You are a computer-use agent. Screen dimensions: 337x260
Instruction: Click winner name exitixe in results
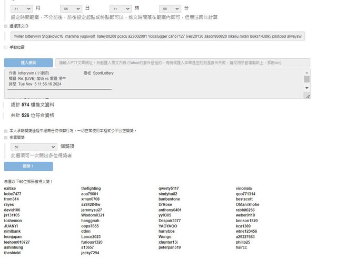tap(10, 188)
